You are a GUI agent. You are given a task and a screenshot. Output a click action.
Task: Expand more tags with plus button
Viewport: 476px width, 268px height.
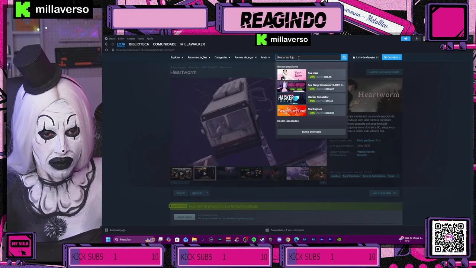point(398,176)
